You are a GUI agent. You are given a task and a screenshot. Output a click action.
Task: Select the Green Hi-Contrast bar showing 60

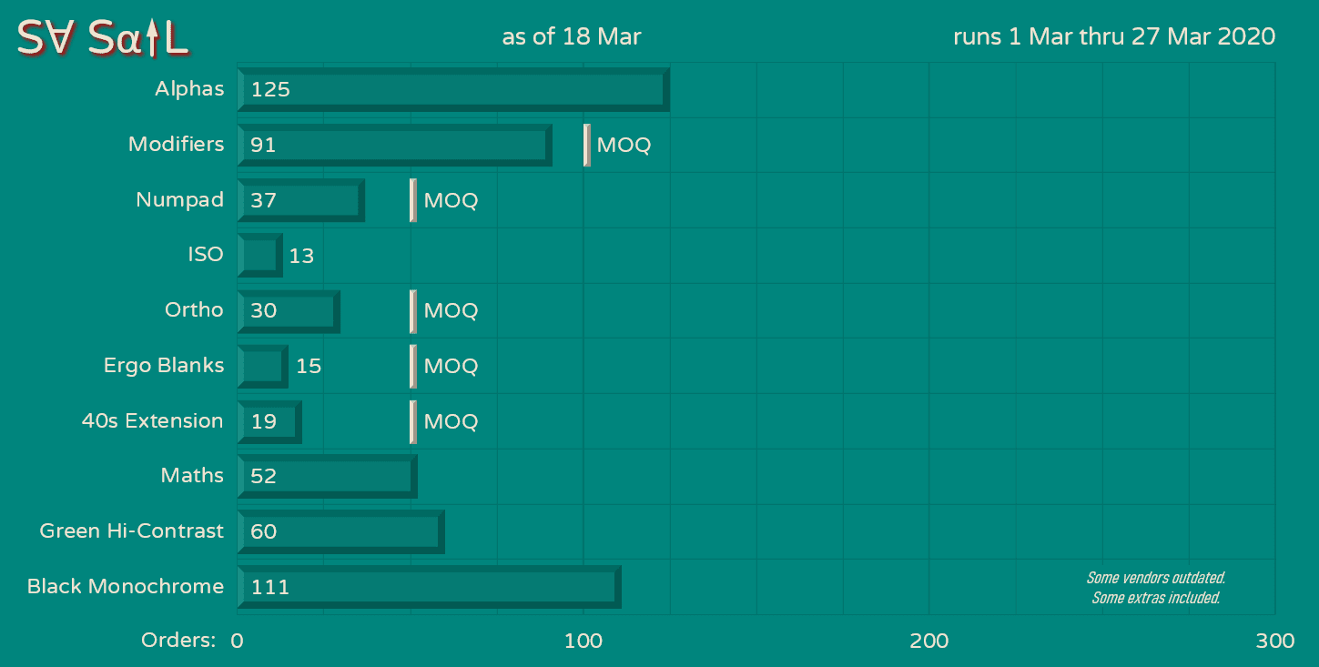[340, 531]
